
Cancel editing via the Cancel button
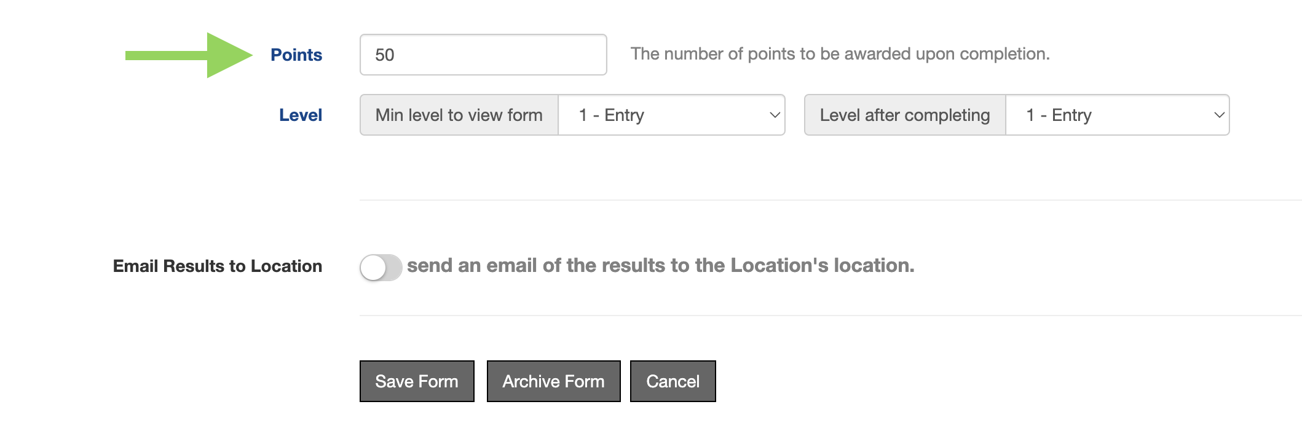(x=673, y=381)
